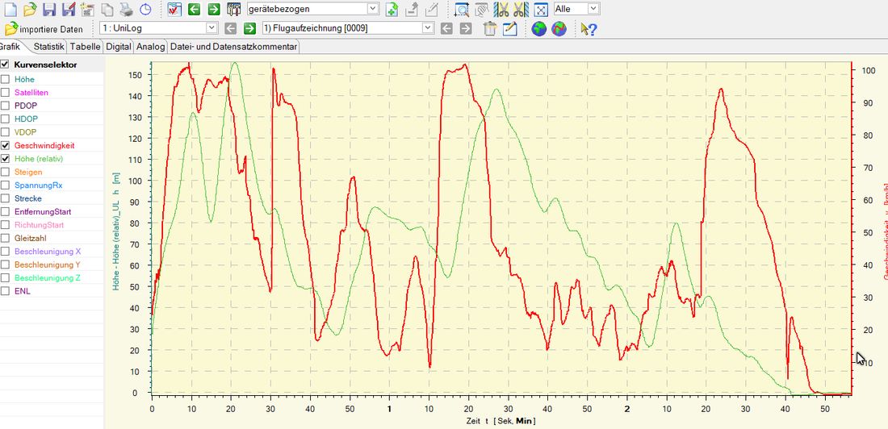Click the 'importiere Daten' button
Image resolution: width=888 pixels, height=429 pixels.
click(44, 29)
